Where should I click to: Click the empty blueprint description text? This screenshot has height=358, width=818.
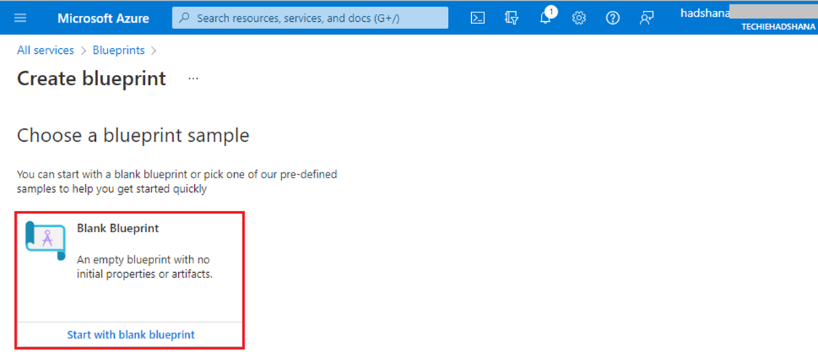point(145,266)
